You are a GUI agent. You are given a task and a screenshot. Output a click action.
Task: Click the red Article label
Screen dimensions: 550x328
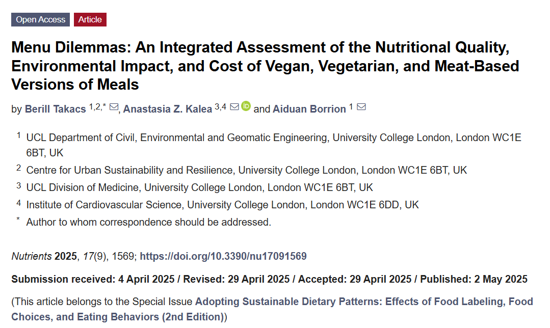coord(90,20)
